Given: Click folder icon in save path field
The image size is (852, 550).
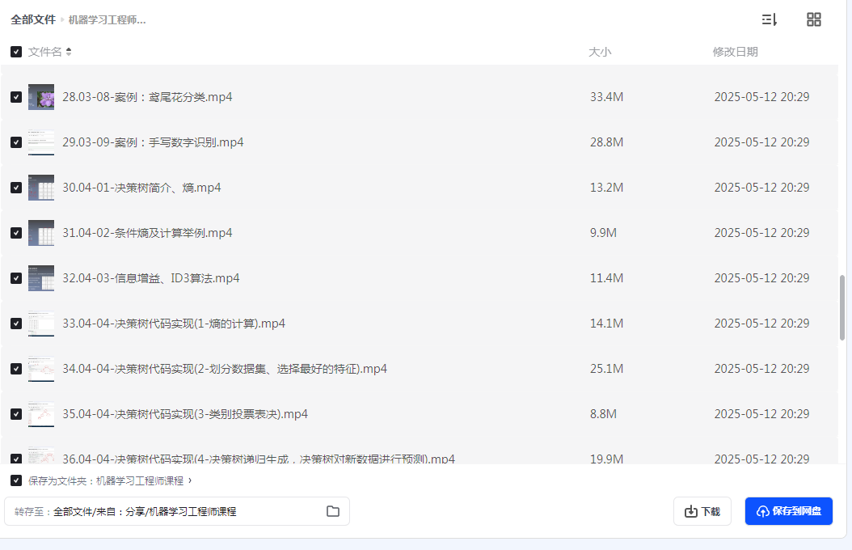Looking at the screenshot, I should (x=333, y=511).
